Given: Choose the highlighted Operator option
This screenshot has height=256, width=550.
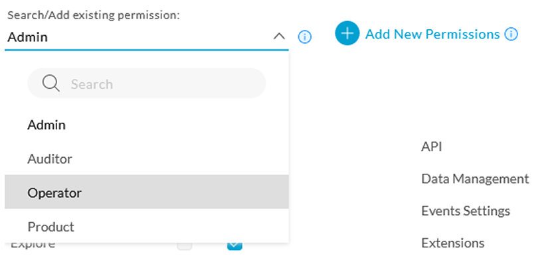Looking at the screenshot, I should 147,192.
